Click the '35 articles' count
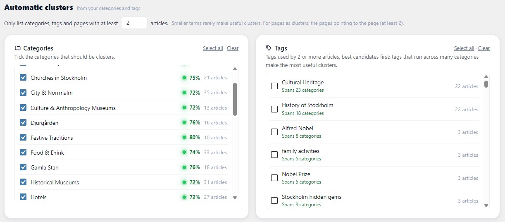This screenshot has height=222, width=505. [x=215, y=93]
